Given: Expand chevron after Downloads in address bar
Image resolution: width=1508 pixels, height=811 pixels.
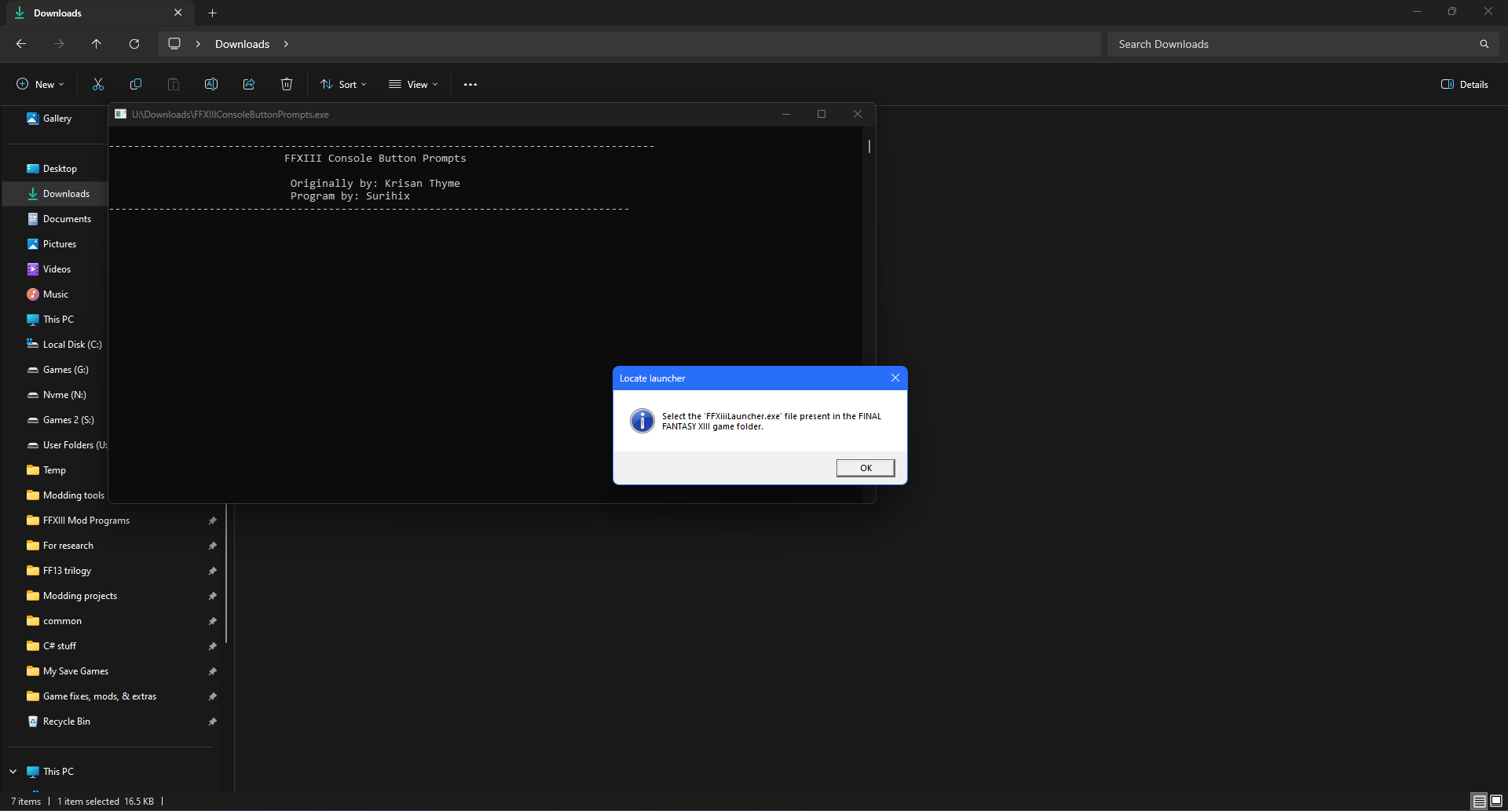Looking at the screenshot, I should (x=286, y=44).
